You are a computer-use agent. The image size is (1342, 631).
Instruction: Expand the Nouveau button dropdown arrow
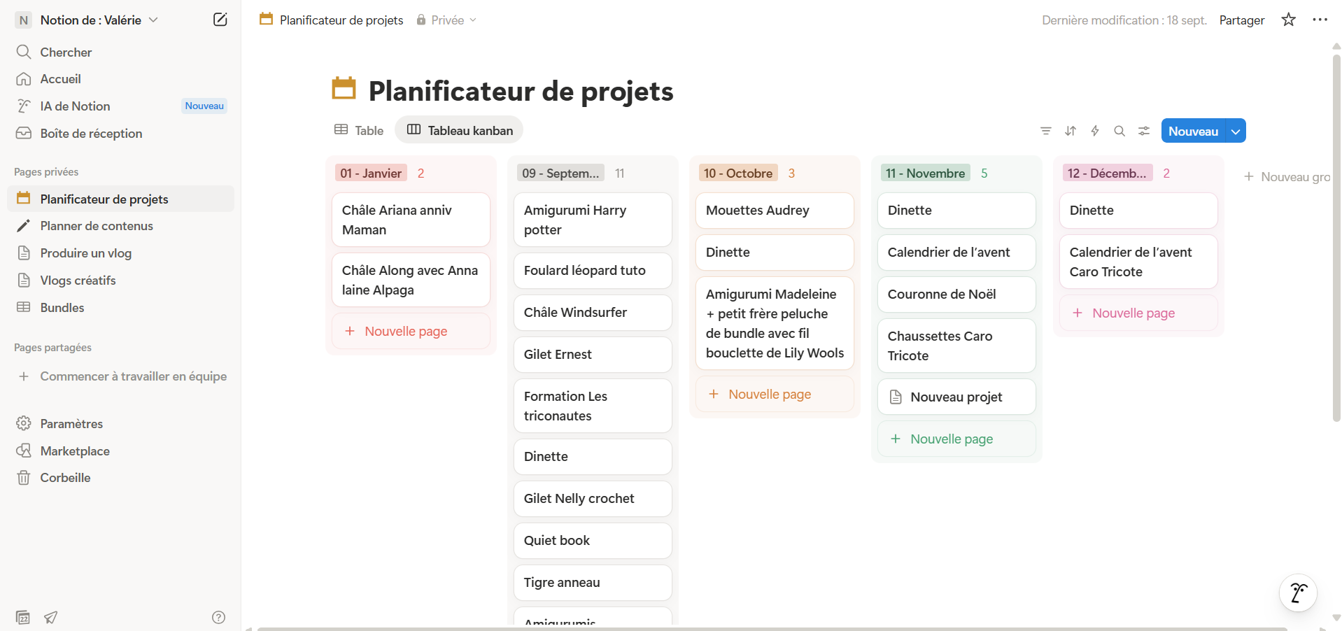(x=1236, y=132)
